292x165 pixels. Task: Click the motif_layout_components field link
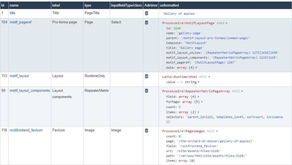30,91
